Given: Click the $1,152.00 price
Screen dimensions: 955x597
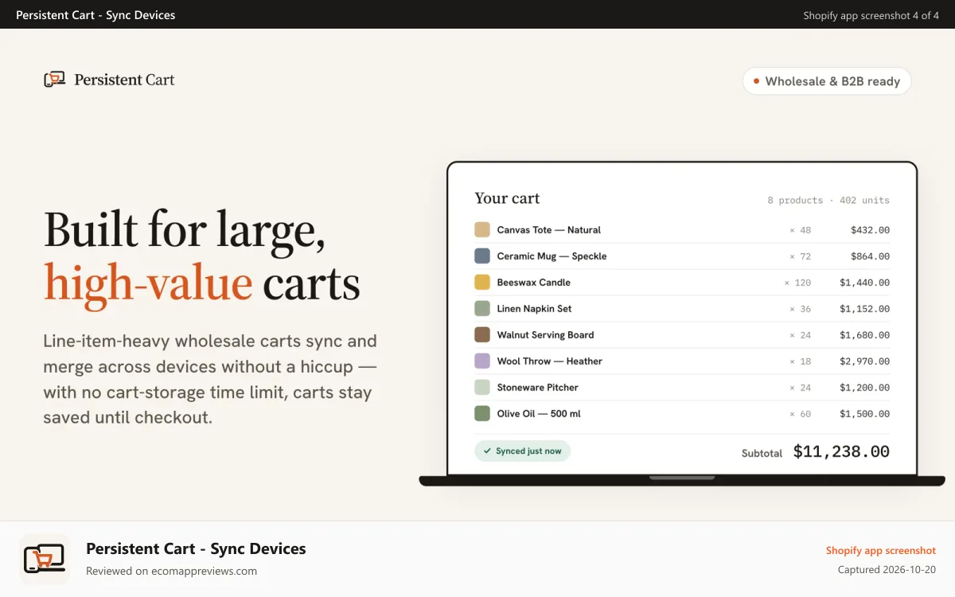Looking at the screenshot, I should [x=865, y=309].
